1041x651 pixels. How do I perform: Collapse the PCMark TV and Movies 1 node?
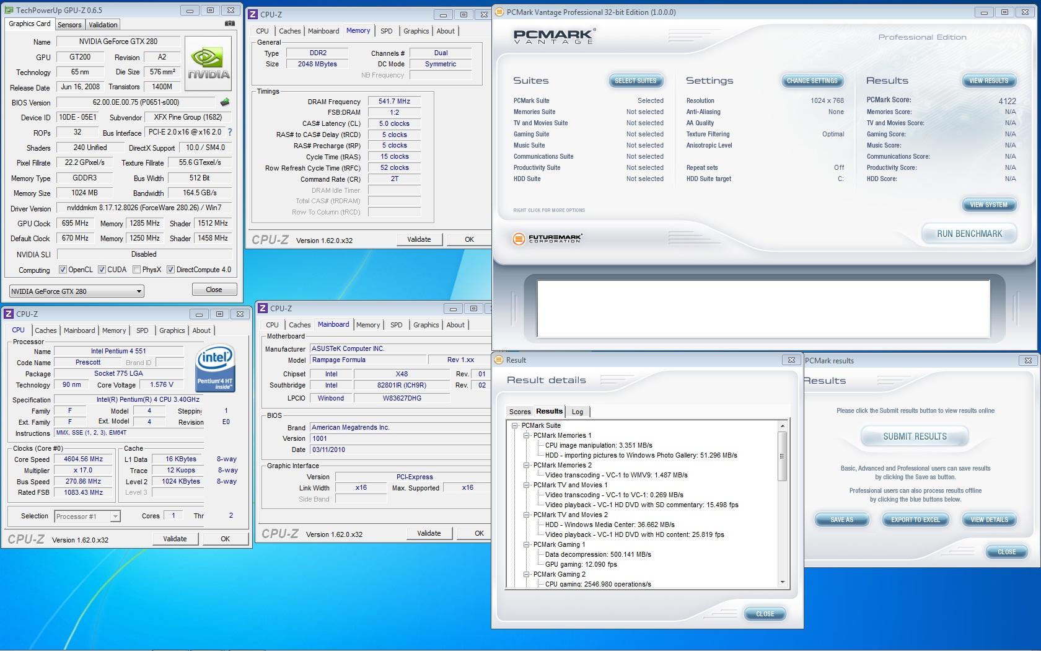526,485
